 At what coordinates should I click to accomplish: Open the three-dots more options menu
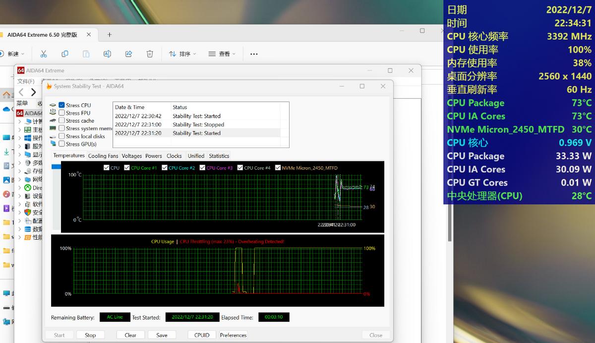click(x=254, y=54)
